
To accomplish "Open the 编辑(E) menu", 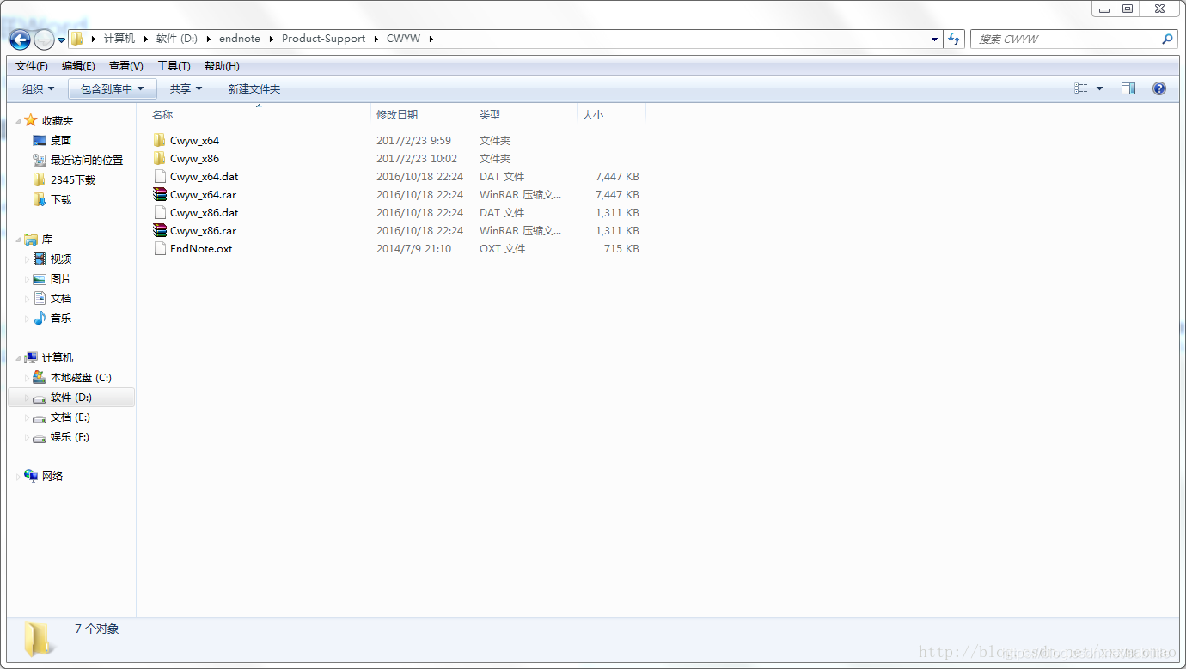I will [x=78, y=66].
